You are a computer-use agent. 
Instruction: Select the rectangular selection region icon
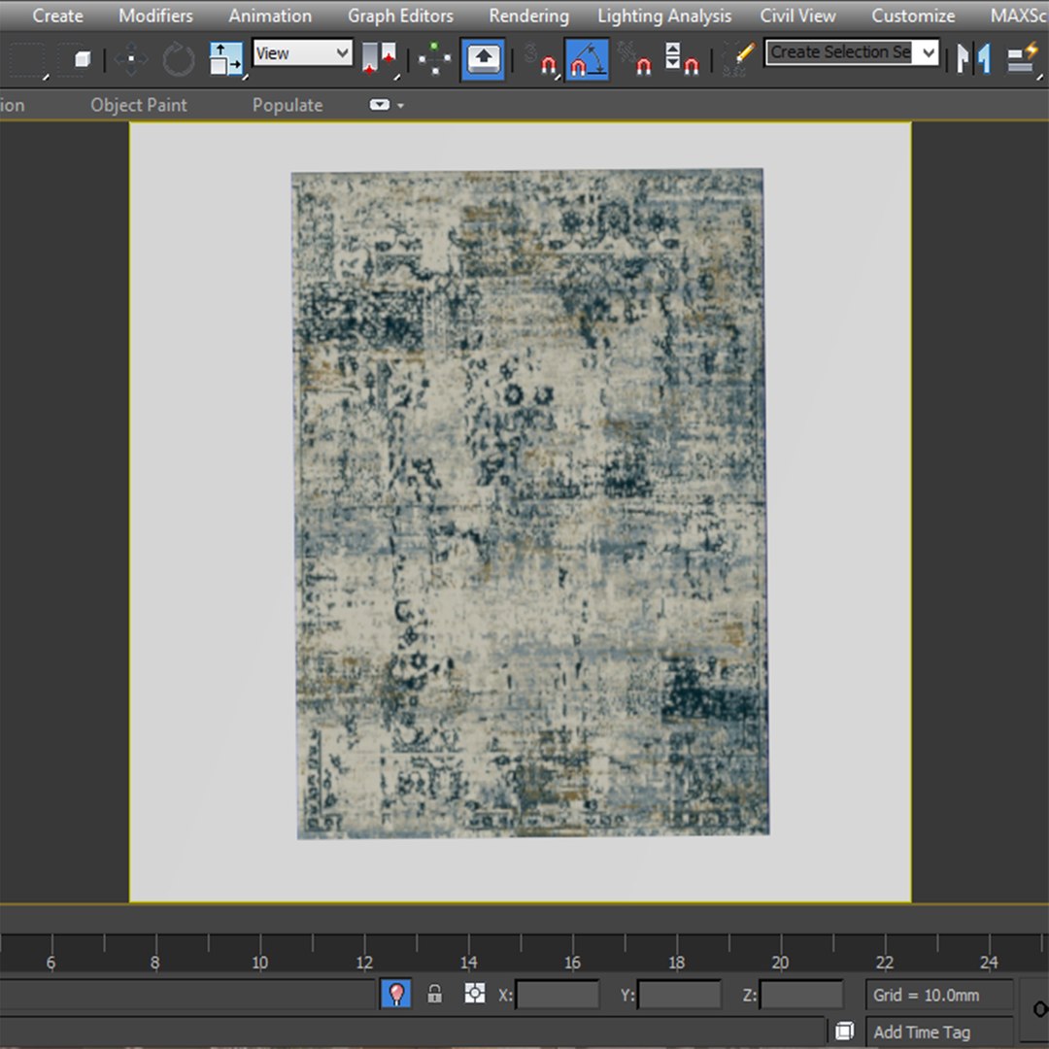tap(27, 59)
